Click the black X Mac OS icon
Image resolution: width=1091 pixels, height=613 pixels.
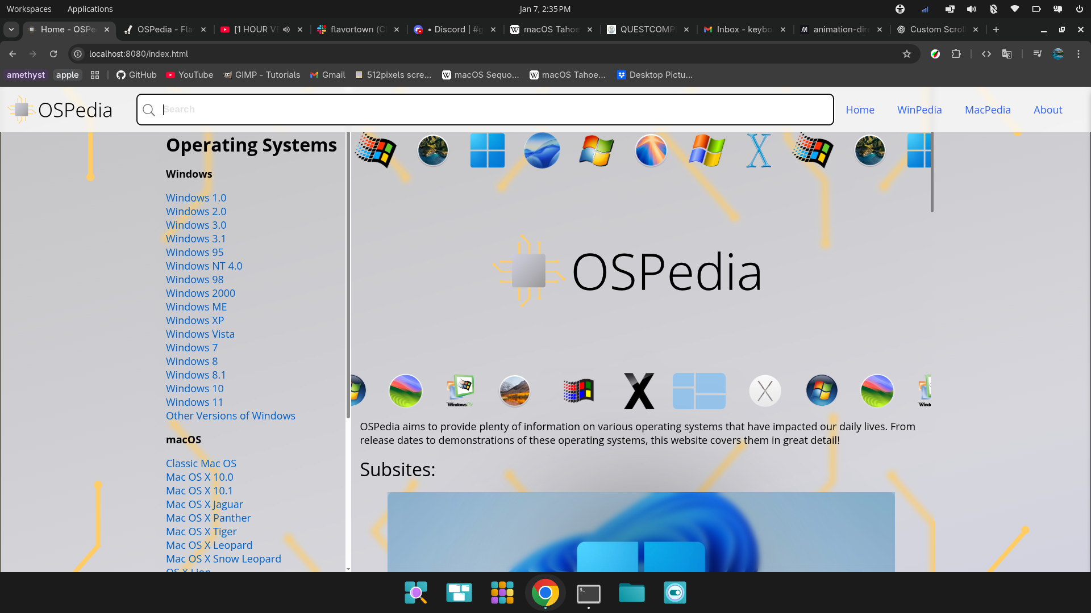[x=639, y=391]
